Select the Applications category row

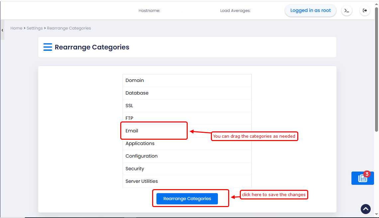(187, 143)
